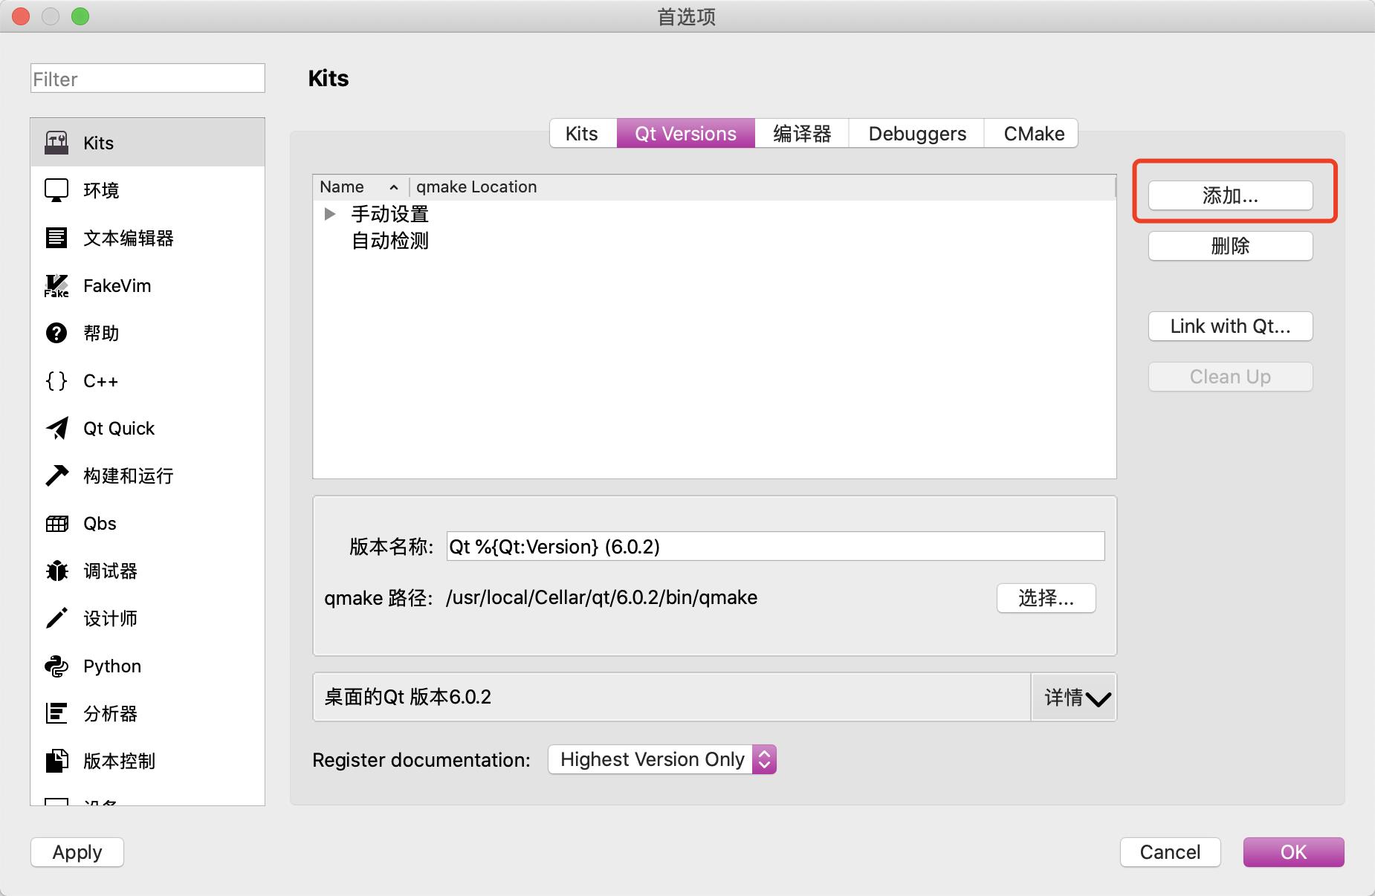Click the Link with Qt... button
The image size is (1375, 896).
[1231, 326]
